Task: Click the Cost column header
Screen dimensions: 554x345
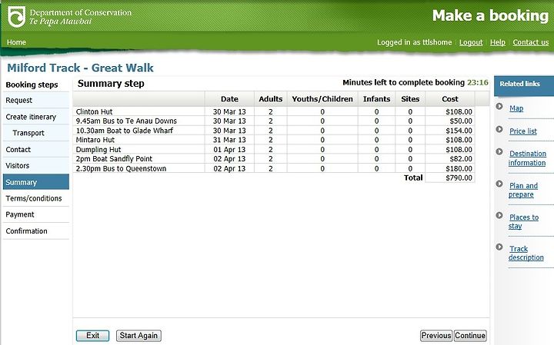Action: click(x=450, y=99)
